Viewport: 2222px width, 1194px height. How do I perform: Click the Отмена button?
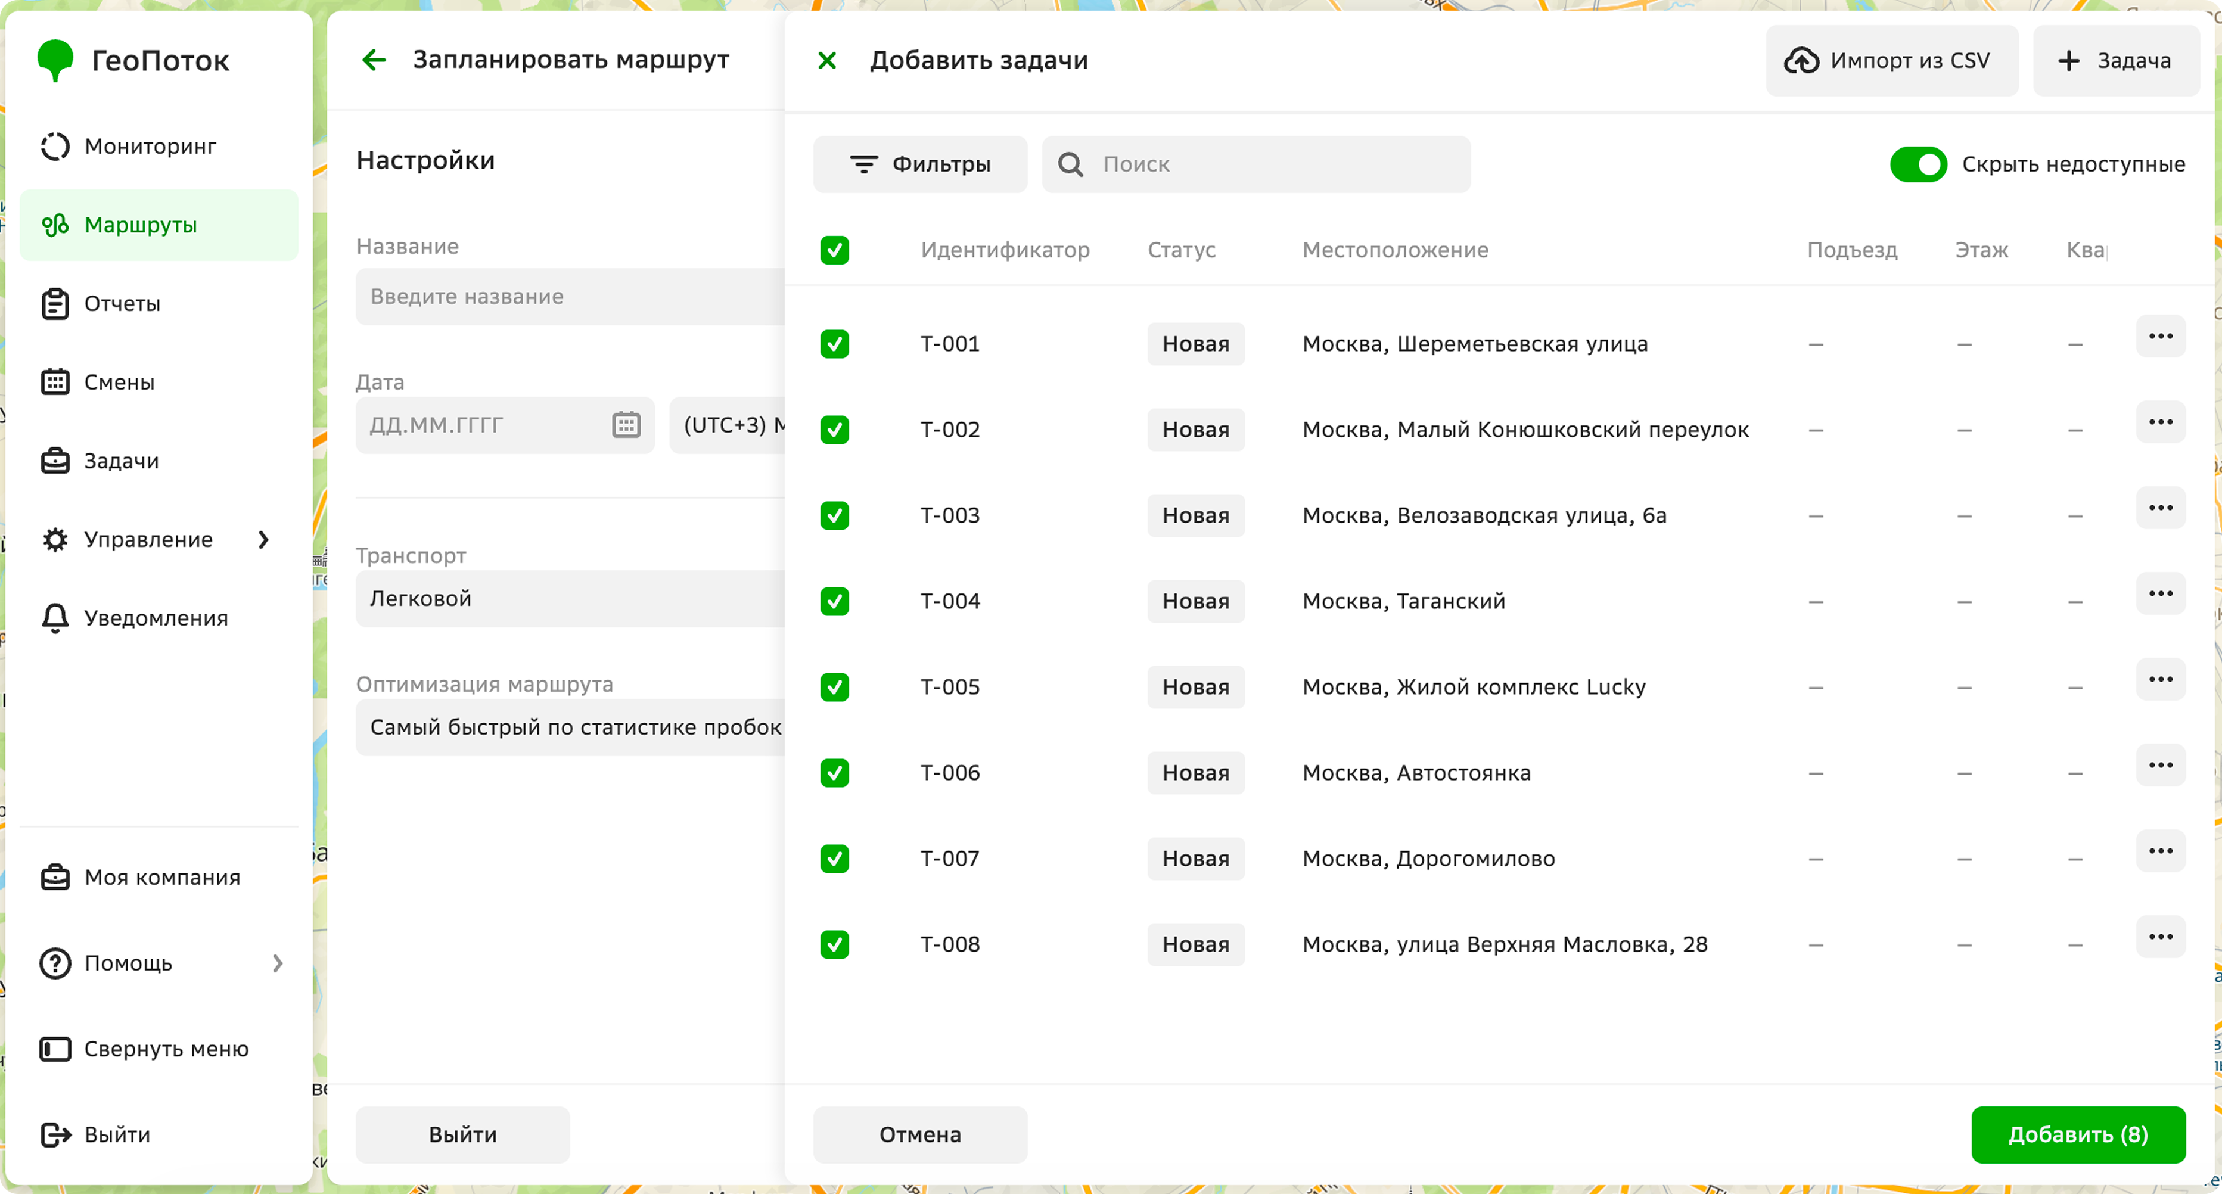point(921,1134)
